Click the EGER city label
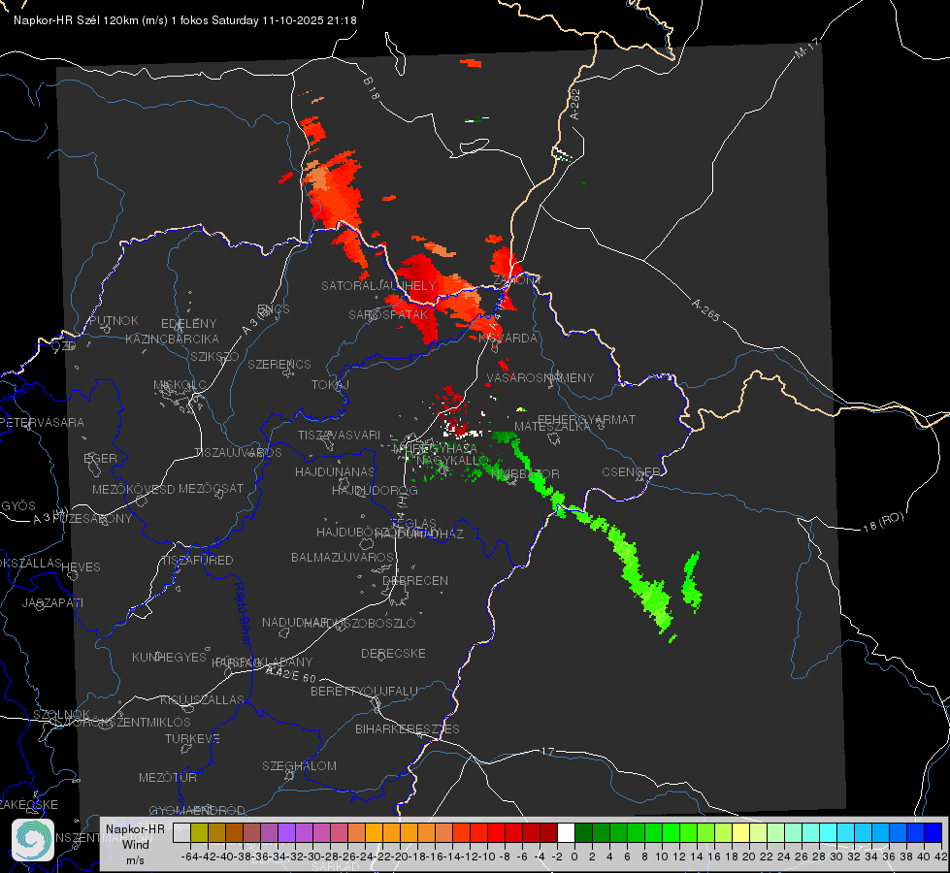Image resolution: width=950 pixels, height=873 pixels. (x=100, y=458)
